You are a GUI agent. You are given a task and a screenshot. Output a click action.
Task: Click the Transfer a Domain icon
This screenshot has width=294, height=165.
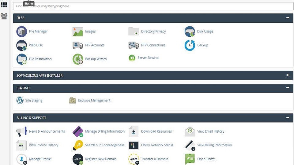pos(134,159)
